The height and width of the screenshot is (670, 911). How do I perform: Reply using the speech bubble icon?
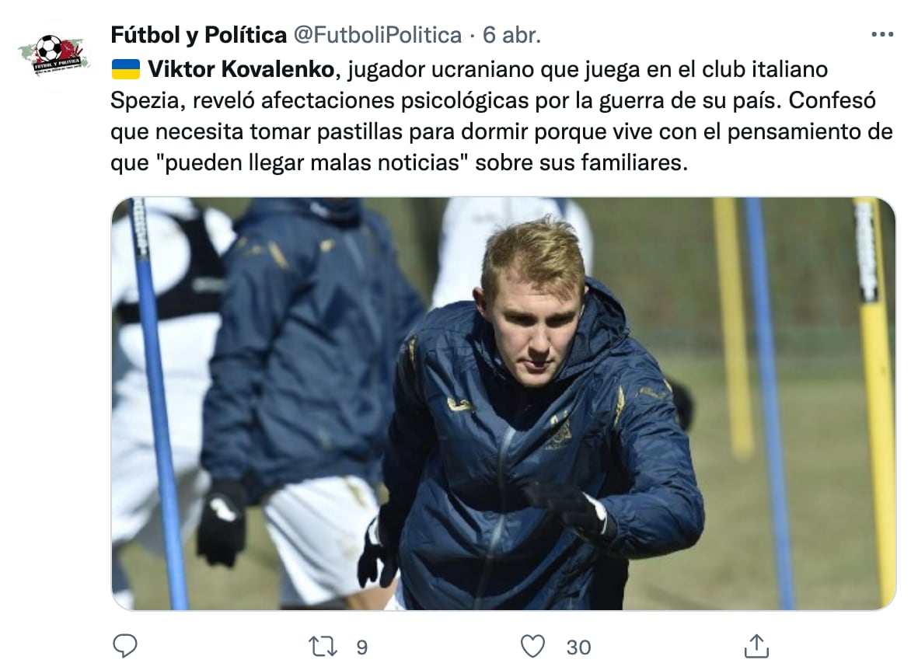[x=124, y=646]
